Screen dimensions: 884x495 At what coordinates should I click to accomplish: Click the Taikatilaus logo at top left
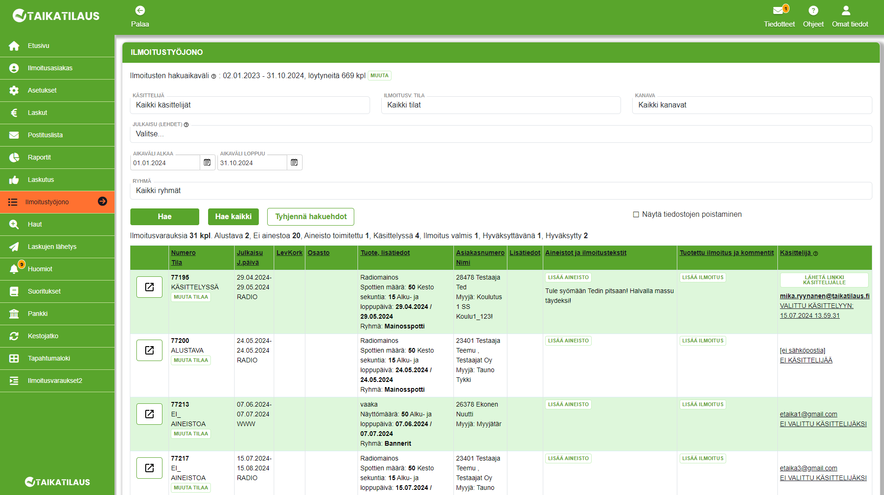click(x=56, y=16)
